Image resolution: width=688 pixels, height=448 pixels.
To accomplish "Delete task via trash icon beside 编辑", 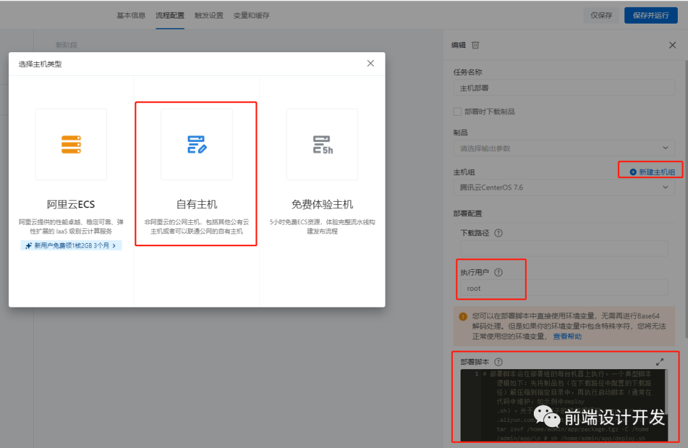I will 475,45.
